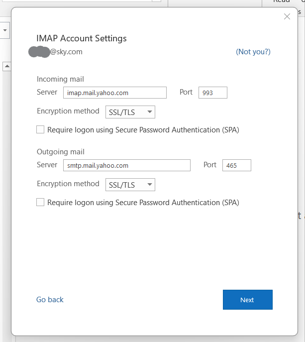This screenshot has width=305, height=342.
Task: Click the outgoing mail port 465 field
Action: pyautogui.click(x=236, y=165)
